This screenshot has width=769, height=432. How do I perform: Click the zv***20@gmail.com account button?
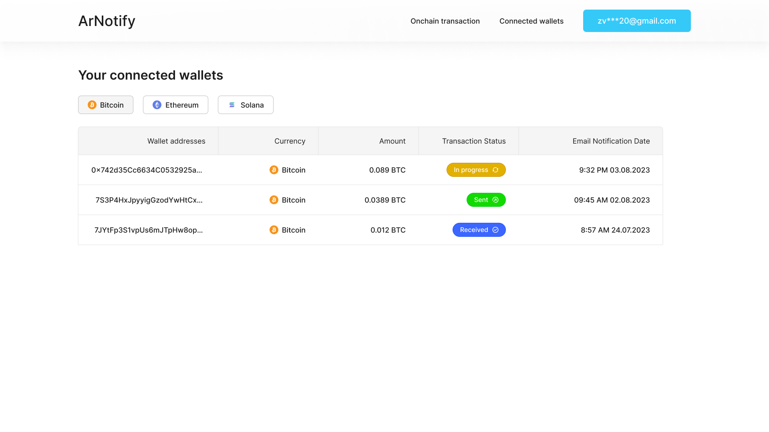[636, 21]
